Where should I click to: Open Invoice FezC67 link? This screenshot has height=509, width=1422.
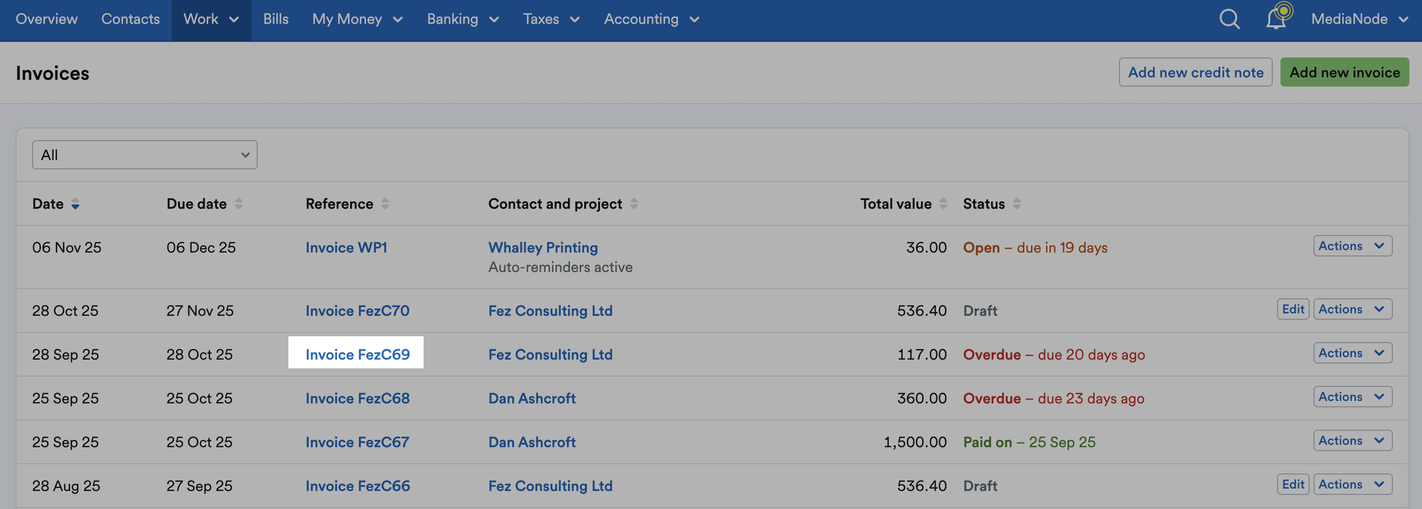pyautogui.click(x=357, y=442)
